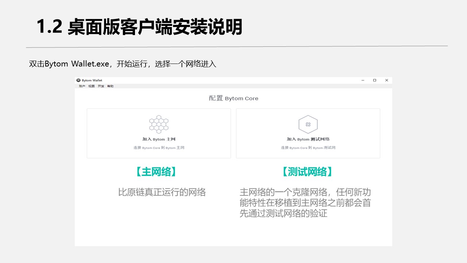Click 连接 Bytom Core 到 Bytom 测试网 subtitle

pos(308,148)
